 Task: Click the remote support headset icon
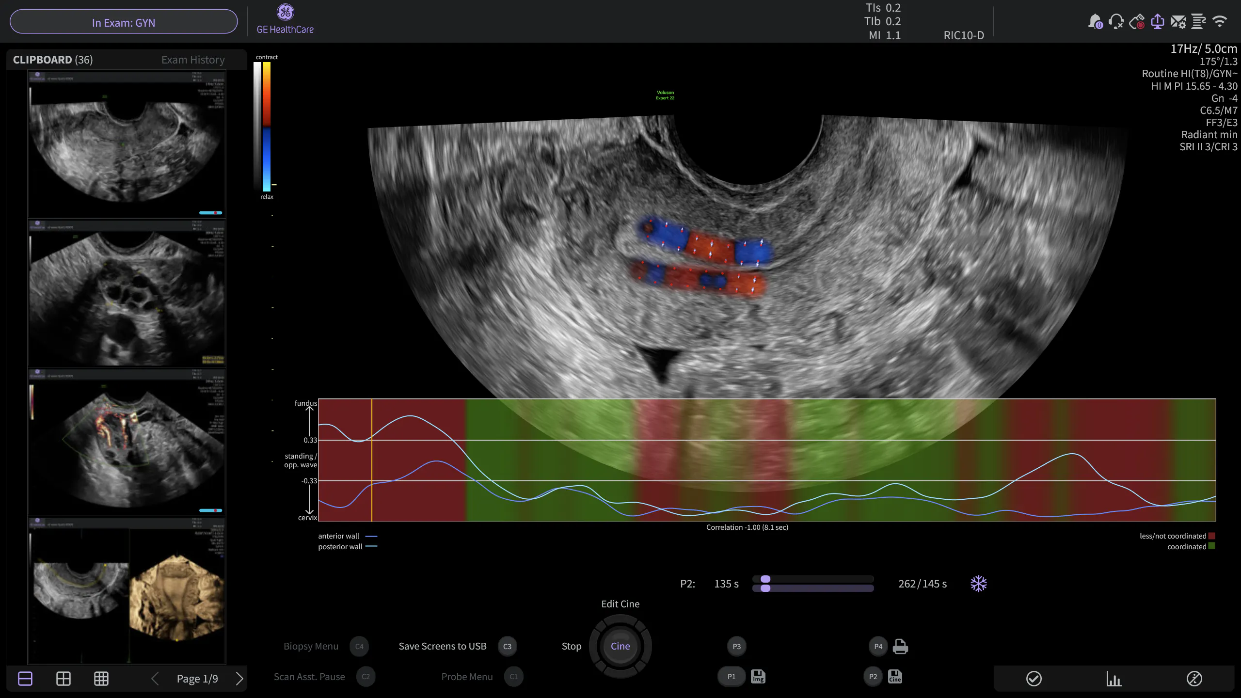click(1116, 22)
